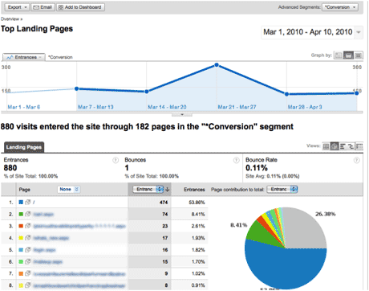This screenshot has height=291, width=369.
Task: Open help icon for Bounce Rate metric
Action: coord(357,160)
